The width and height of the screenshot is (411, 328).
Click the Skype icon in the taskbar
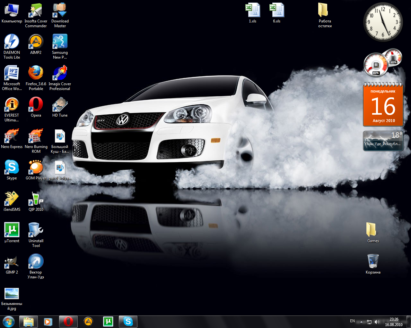[128, 322]
